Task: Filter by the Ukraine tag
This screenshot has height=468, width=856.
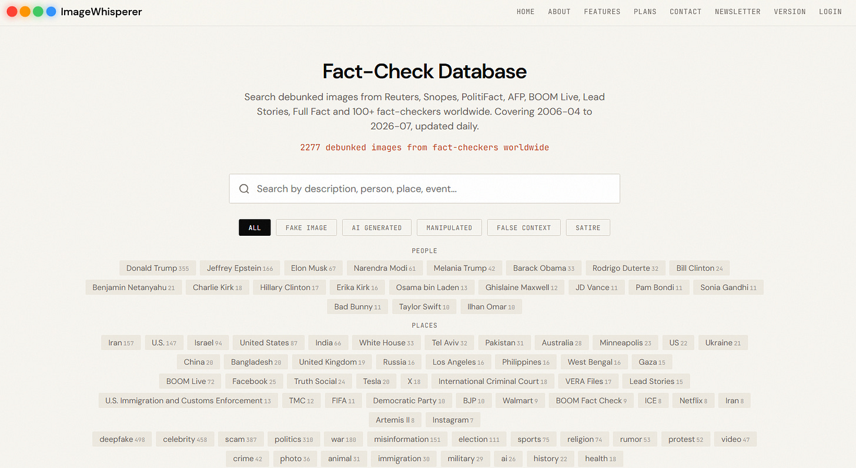Action: [x=723, y=343]
